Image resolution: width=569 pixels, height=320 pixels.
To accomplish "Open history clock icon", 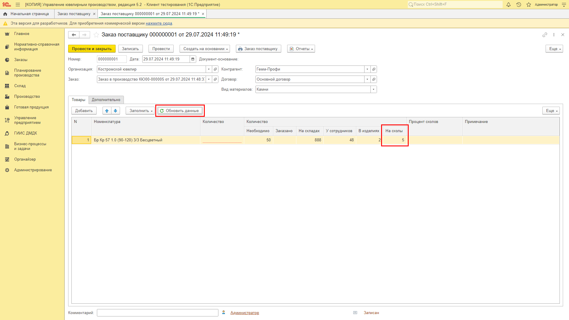I will click(519, 4).
